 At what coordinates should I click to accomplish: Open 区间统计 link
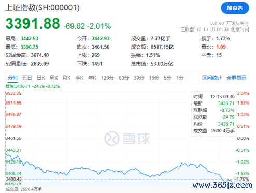click(212, 78)
